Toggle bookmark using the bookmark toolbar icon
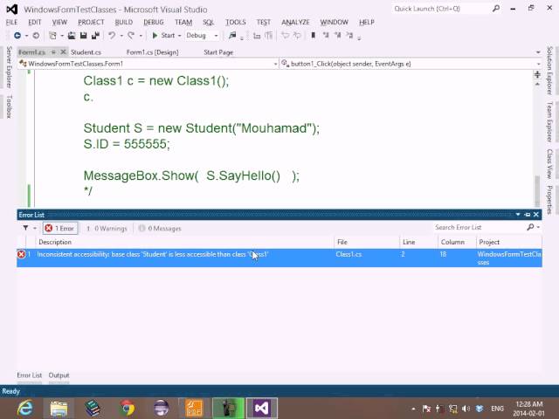Viewport: 559px width, 419px height. pyautogui.click(x=314, y=35)
